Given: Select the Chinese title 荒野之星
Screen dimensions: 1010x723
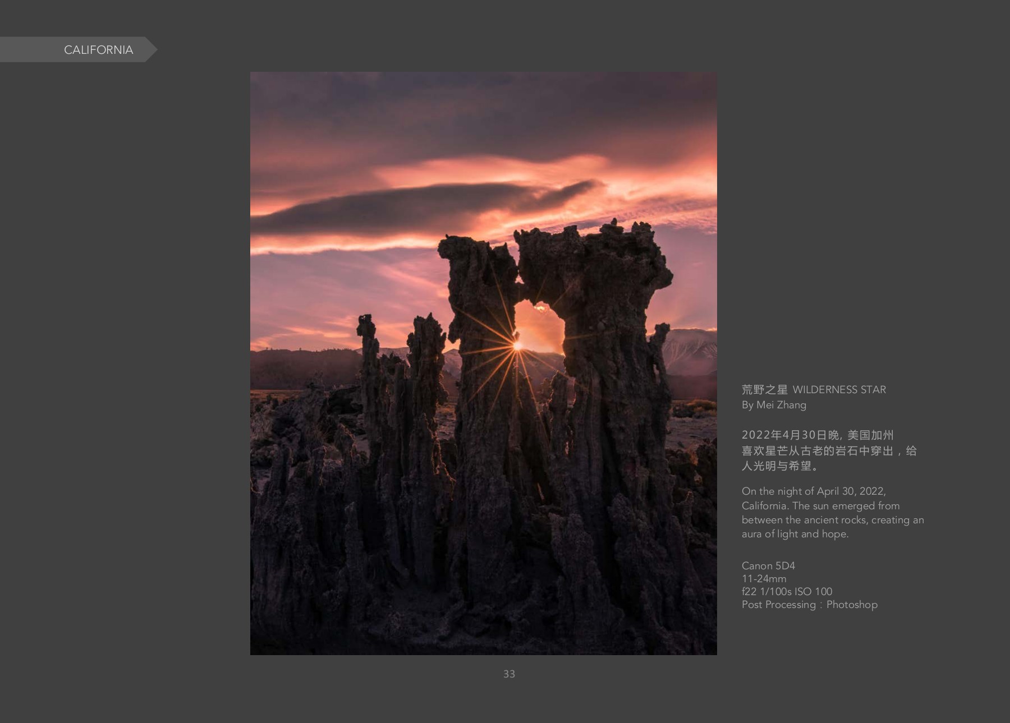Looking at the screenshot, I should [x=764, y=390].
